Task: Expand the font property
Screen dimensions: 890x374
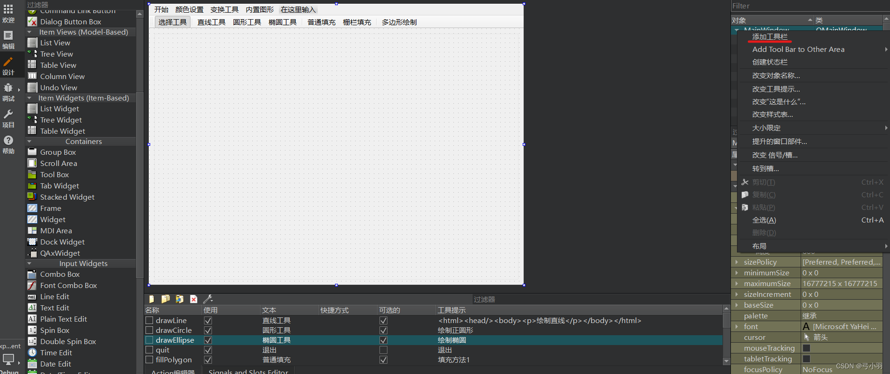Action: [x=737, y=326]
